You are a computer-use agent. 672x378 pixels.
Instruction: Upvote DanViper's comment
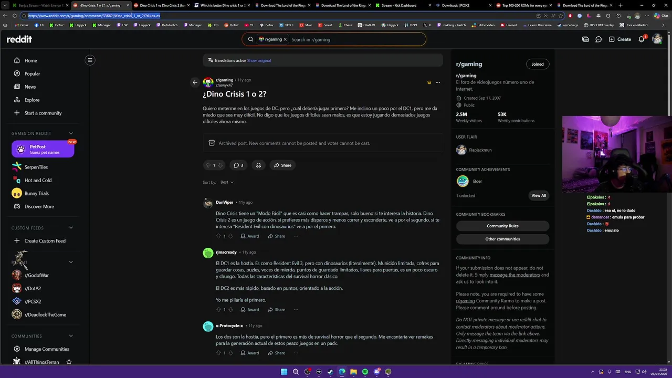click(219, 236)
